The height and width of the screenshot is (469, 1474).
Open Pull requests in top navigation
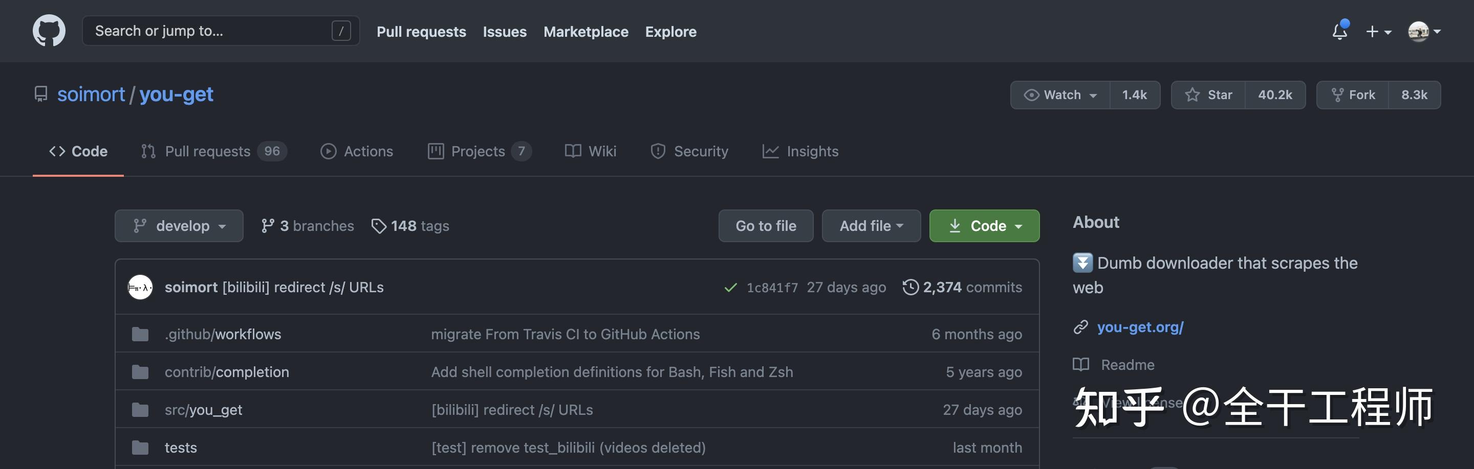coord(421,31)
